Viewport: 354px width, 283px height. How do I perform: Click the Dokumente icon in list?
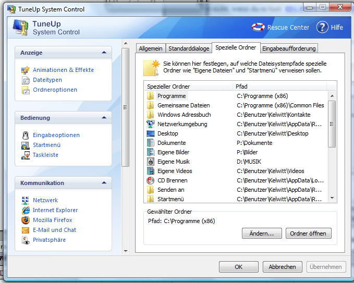coord(150,143)
